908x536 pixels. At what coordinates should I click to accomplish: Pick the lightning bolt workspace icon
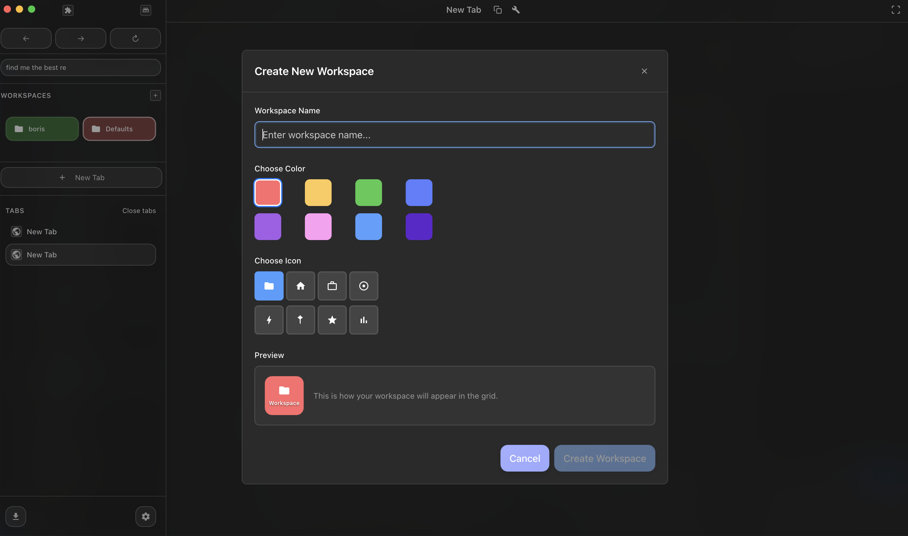pyautogui.click(x=268, y=320)
